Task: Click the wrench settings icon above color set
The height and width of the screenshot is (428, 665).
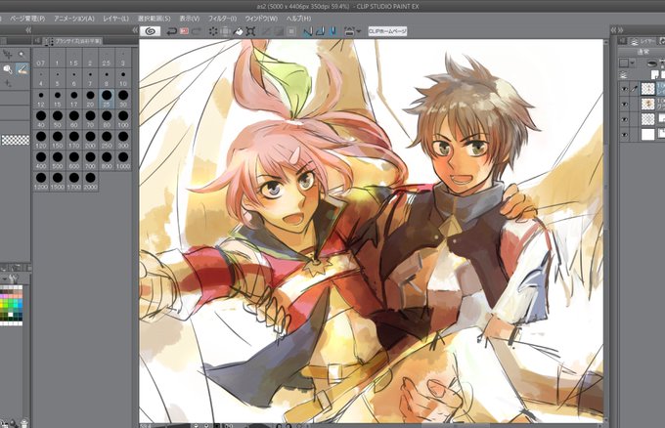Action: coord(13,278)
